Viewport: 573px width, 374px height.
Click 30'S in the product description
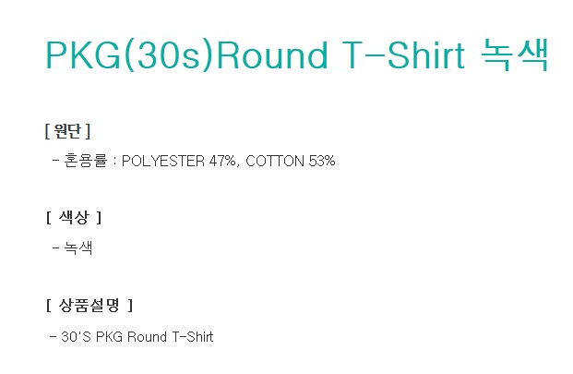click(76, 336)
